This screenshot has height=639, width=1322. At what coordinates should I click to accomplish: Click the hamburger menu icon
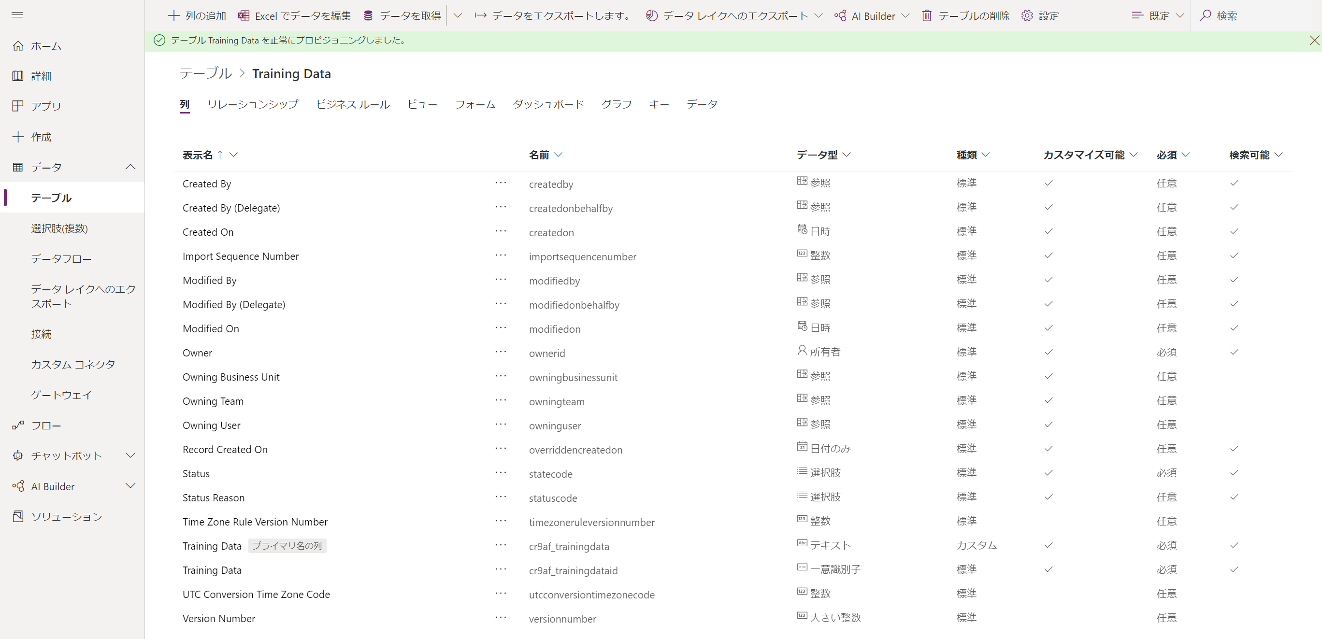pyautogui.click(x=17, y=15)
